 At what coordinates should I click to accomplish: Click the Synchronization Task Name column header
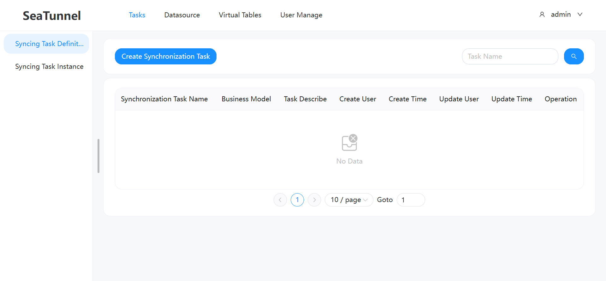[164, 99]
